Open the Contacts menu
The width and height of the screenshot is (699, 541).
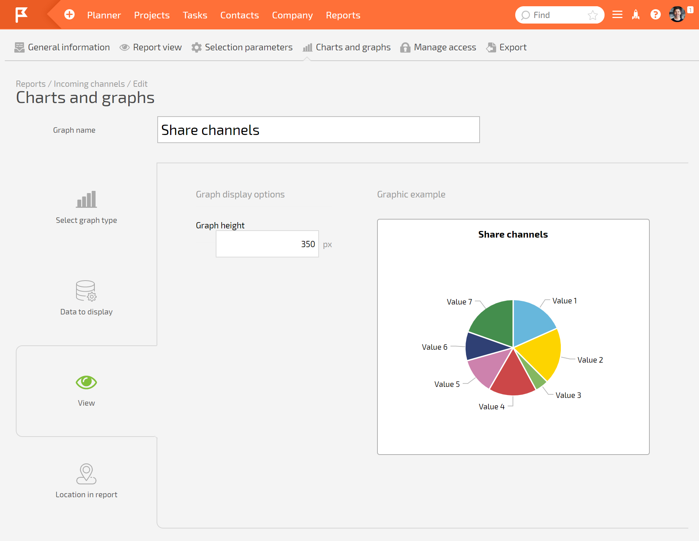(x=240, y=15)
